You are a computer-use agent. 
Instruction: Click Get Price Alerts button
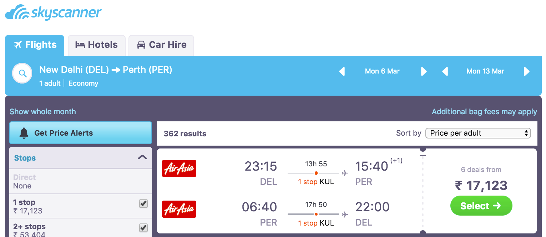coord(81,133)
